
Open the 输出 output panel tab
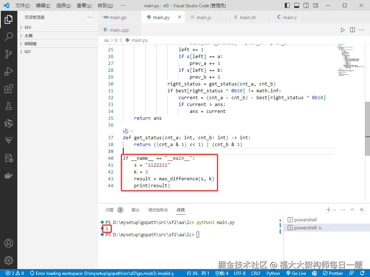coord(135,210)
